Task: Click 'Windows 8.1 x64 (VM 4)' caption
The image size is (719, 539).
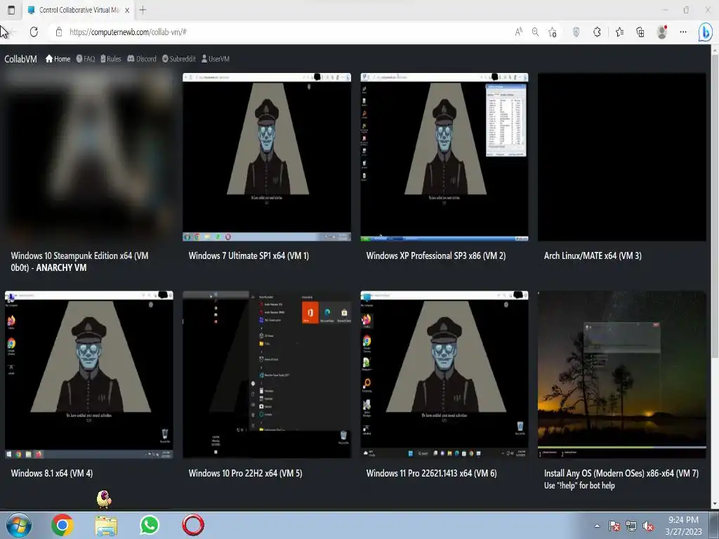Action: (52, 473)
